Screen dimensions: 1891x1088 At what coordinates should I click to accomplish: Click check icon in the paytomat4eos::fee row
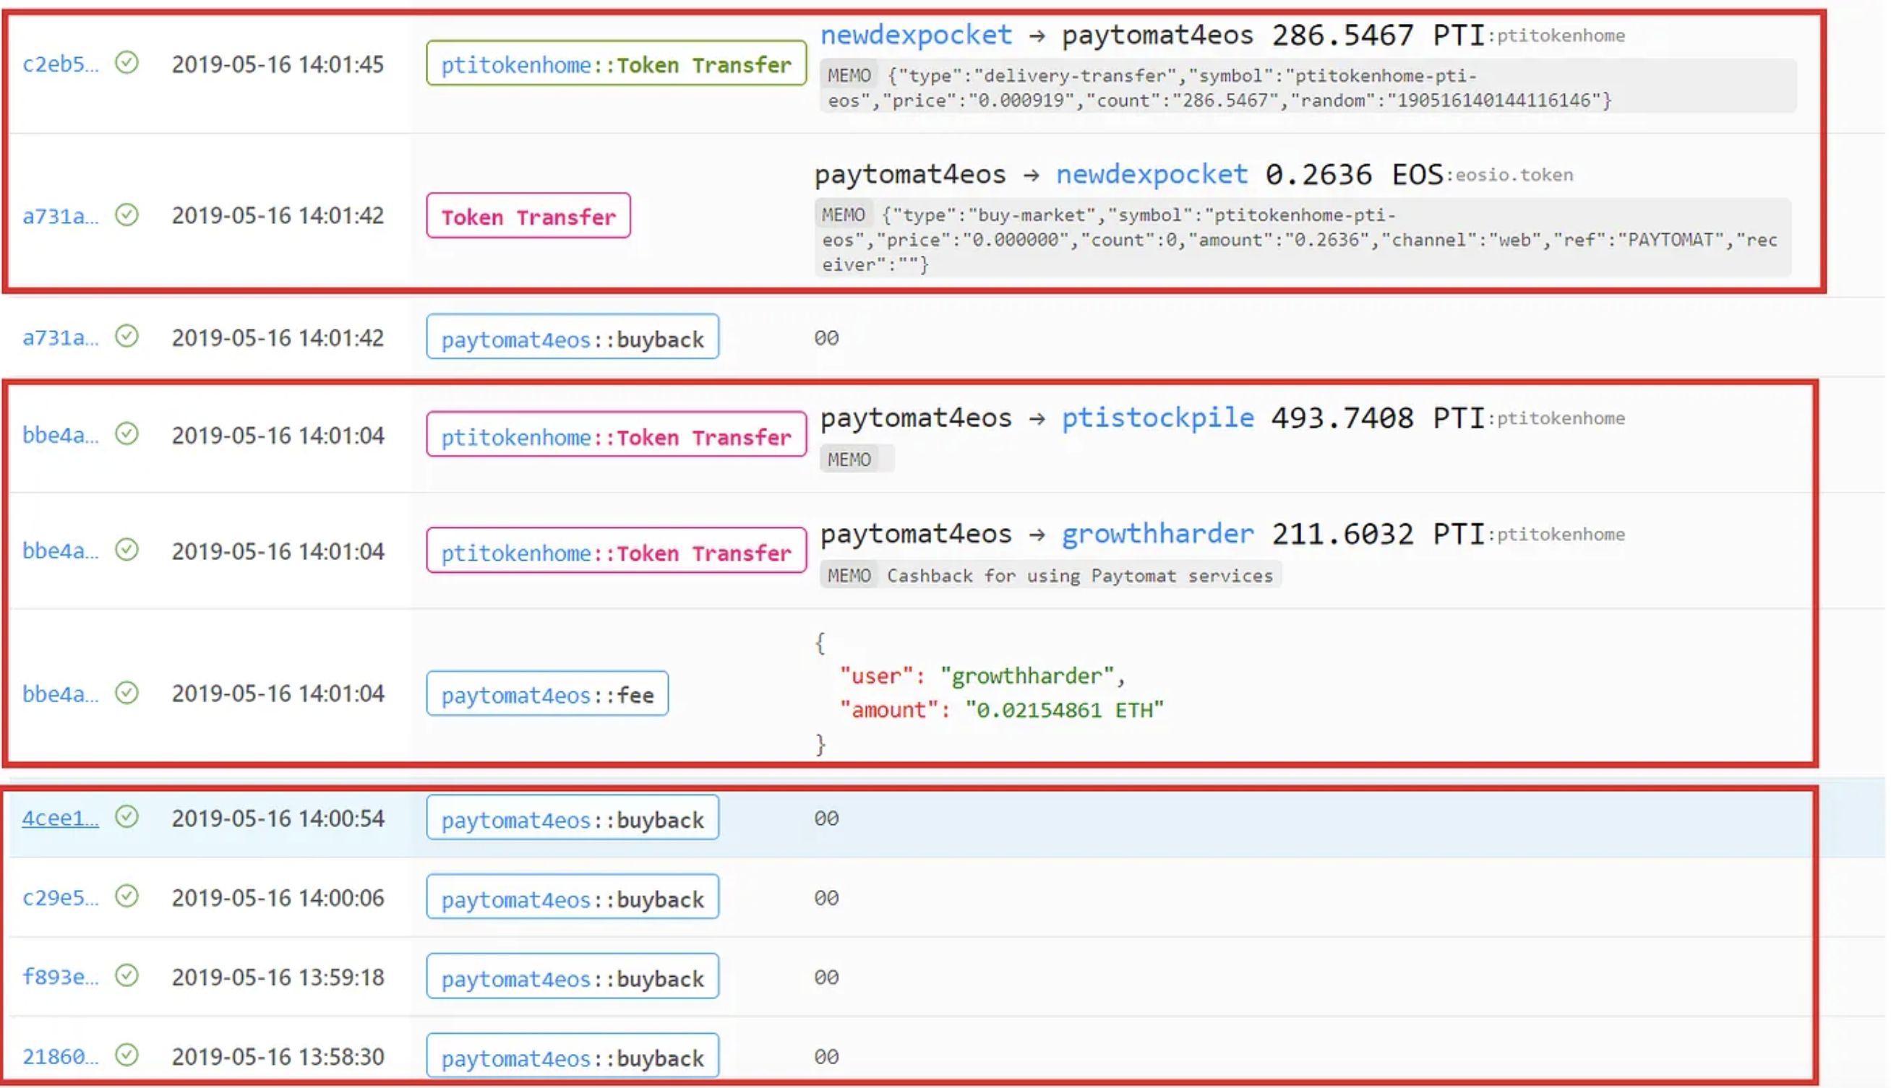127,693
